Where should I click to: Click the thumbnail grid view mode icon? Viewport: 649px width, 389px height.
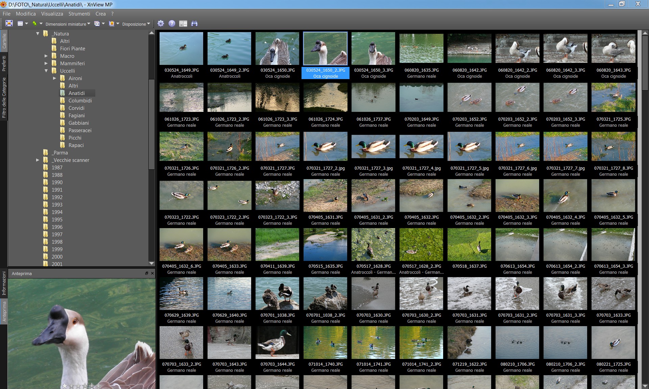point(20,24)
